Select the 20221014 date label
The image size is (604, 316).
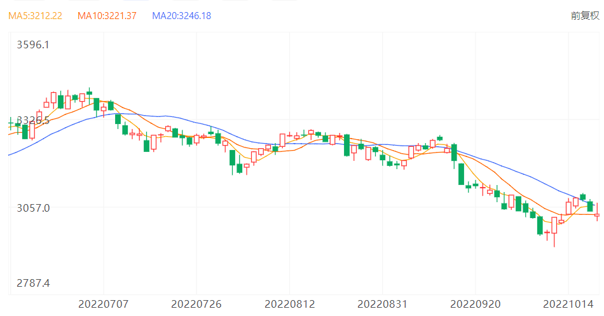[568, 305]
